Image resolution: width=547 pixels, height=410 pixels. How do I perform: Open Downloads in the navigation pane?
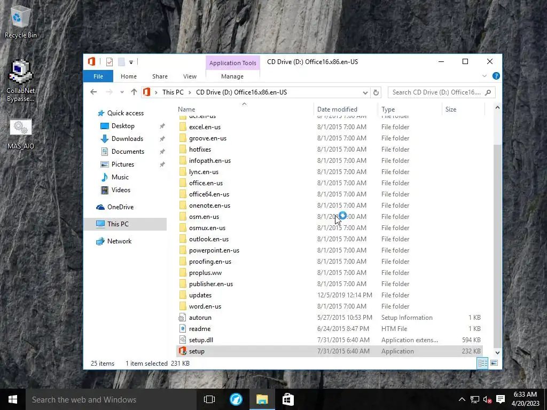(127, 139)
